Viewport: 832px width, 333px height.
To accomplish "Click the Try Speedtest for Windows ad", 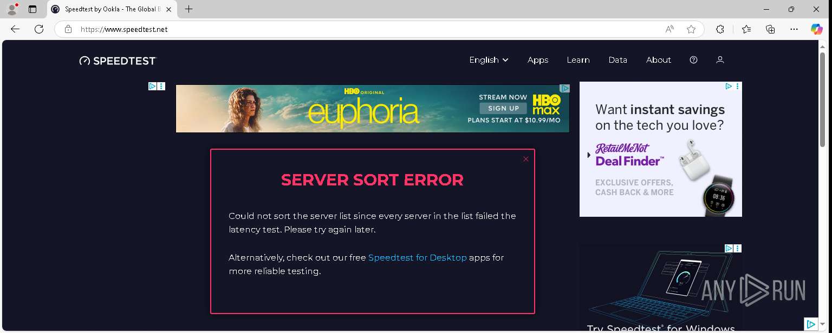I will click(x=661, y=288).
